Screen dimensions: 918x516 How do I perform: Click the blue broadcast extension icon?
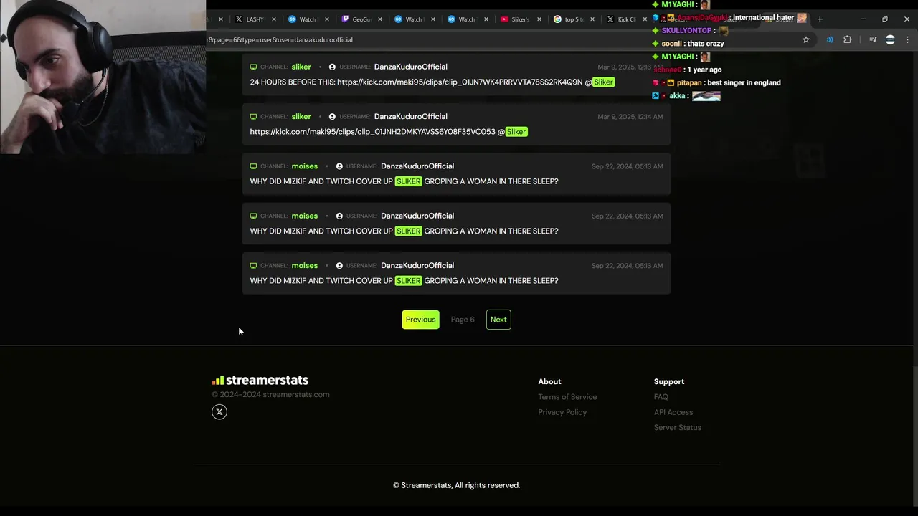pyautogui.click(x=830, y=40)
